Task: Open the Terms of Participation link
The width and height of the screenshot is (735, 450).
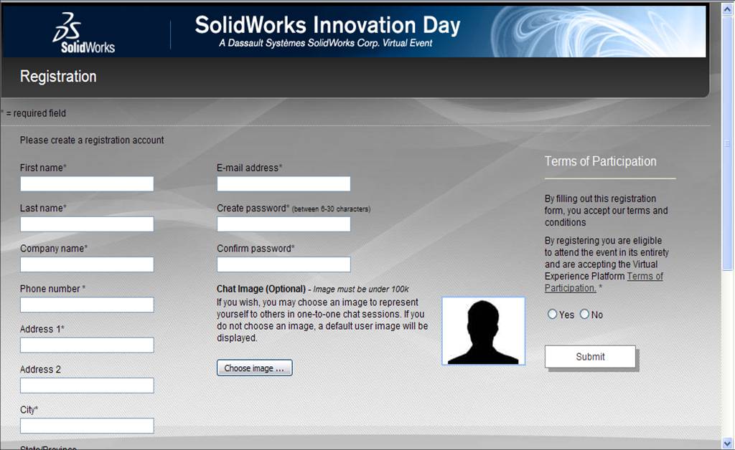Action: pos(604,282)
